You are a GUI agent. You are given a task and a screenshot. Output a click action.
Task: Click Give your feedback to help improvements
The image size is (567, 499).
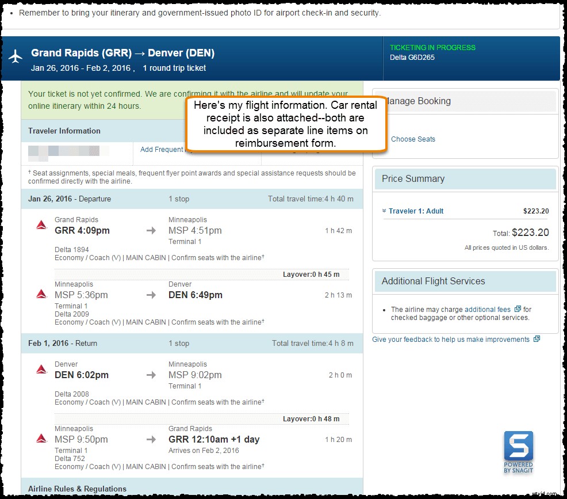(450, 339)
